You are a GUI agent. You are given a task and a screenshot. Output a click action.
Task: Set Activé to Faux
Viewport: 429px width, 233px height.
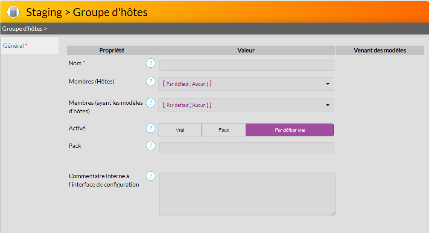224,130
